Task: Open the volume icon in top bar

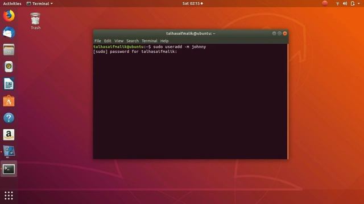Action: click(x=345, y=3)
